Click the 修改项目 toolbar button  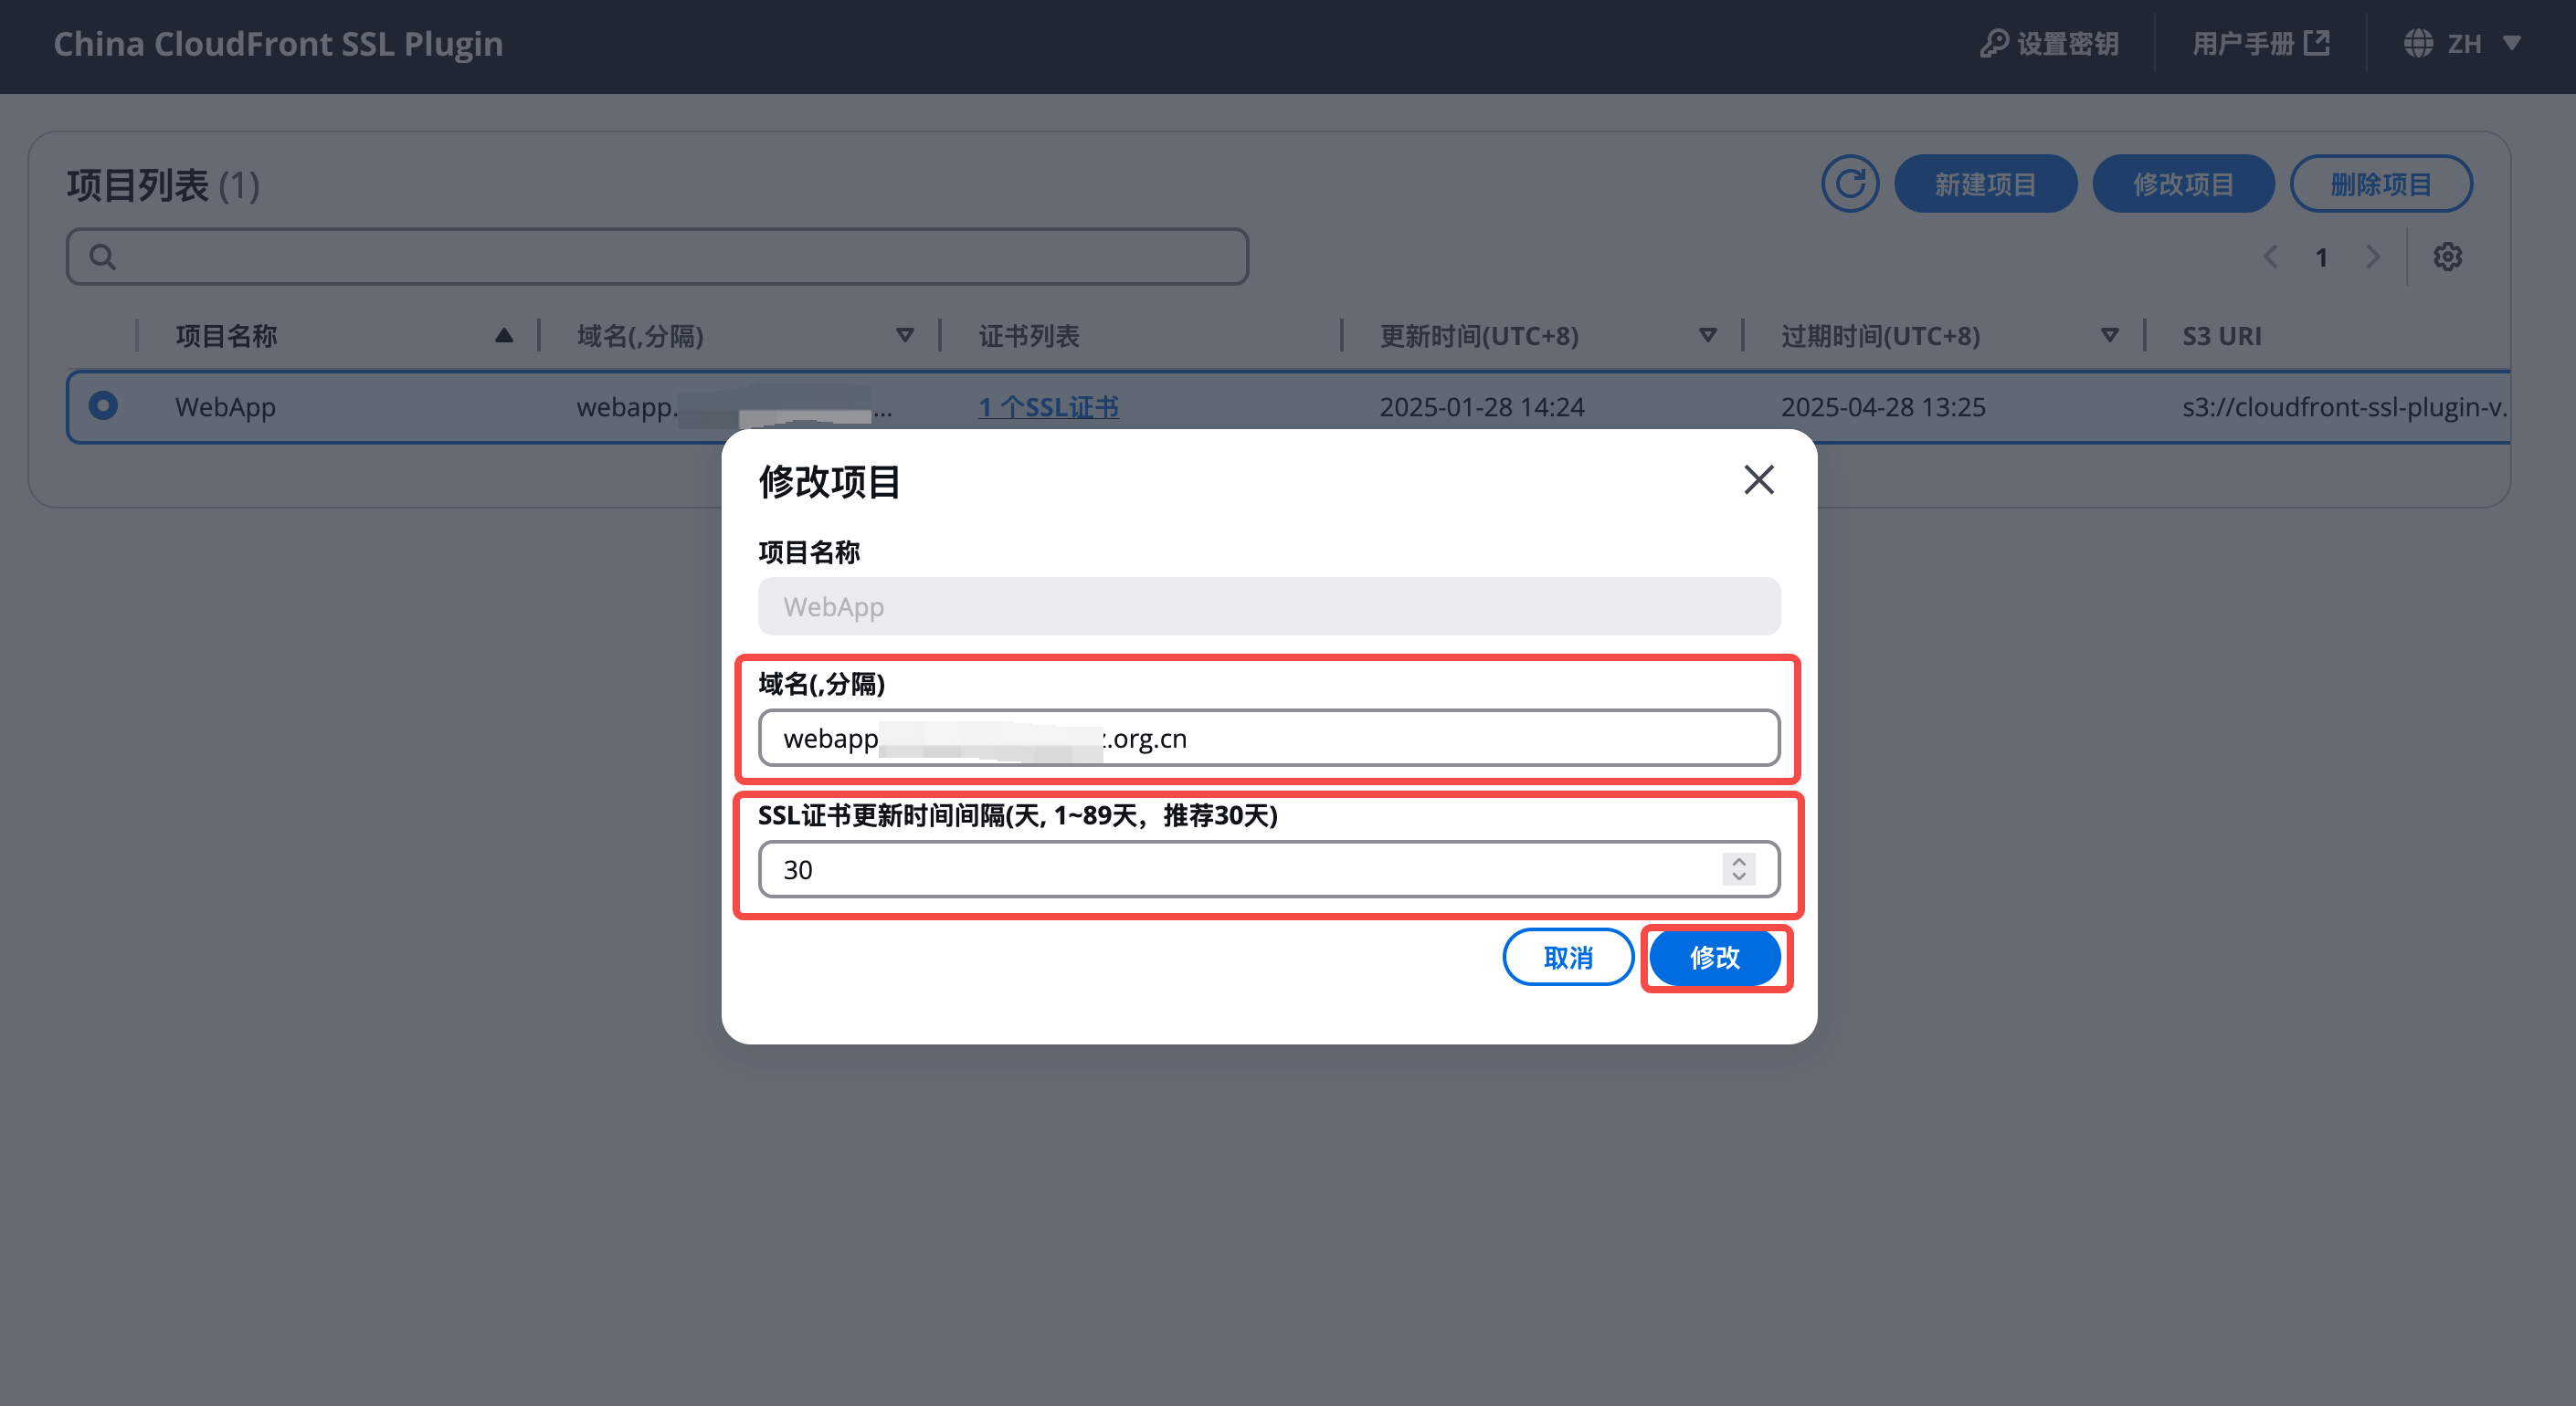pos(2182,184)
